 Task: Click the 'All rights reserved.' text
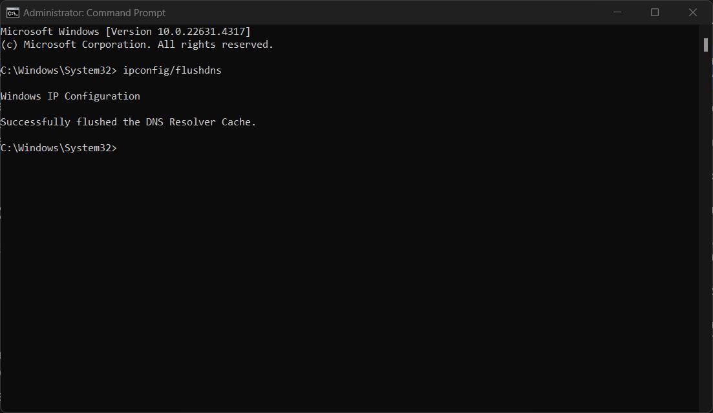point(215,45)
